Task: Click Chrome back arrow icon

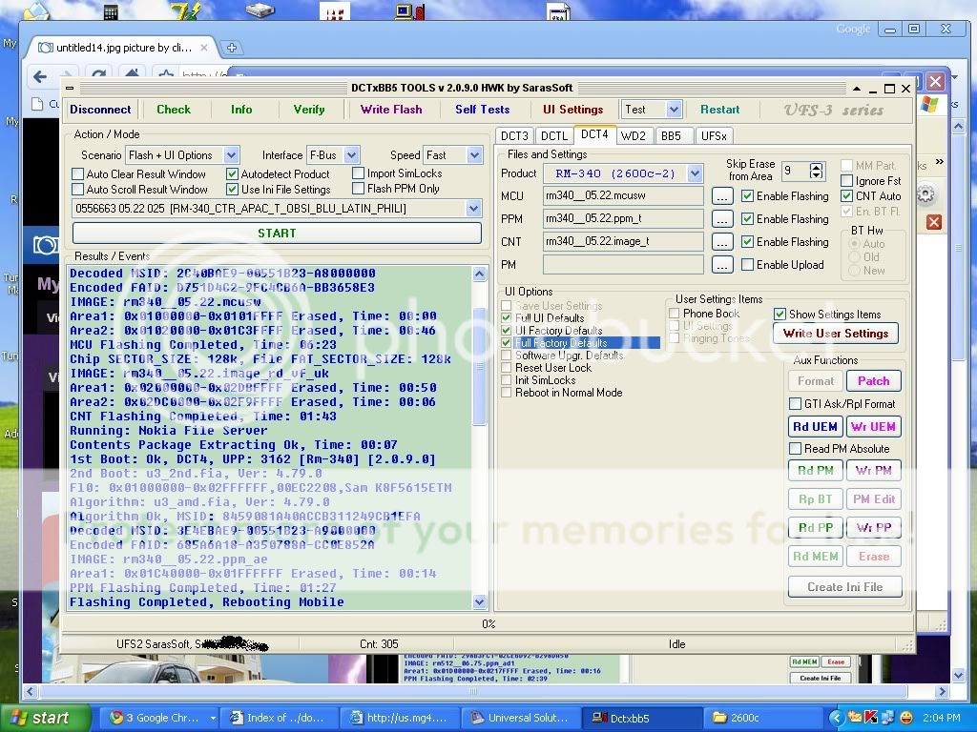Action: click(x=40, y=76)
